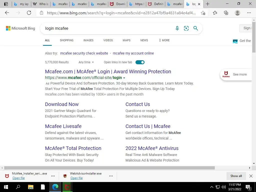Open blank document taskbar icon
The height and width of the screenshot is (192, 256).
pyautogui.click(x=43, y=187)
